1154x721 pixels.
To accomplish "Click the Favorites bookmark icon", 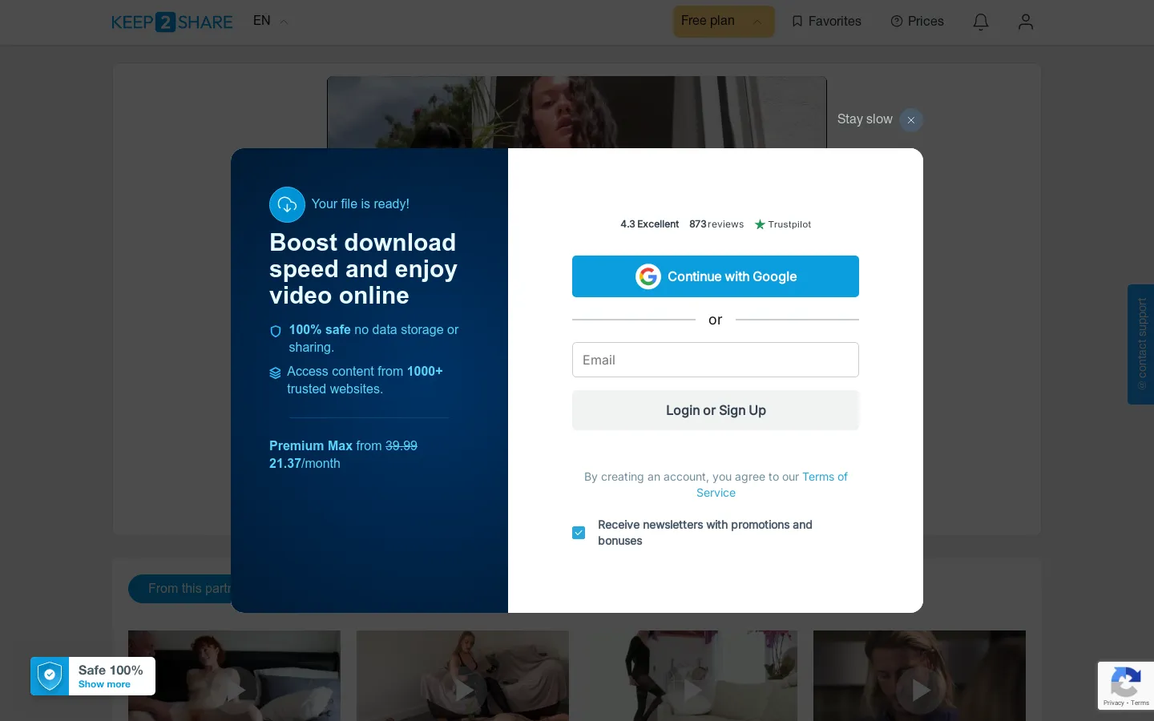I will (797, 22).
